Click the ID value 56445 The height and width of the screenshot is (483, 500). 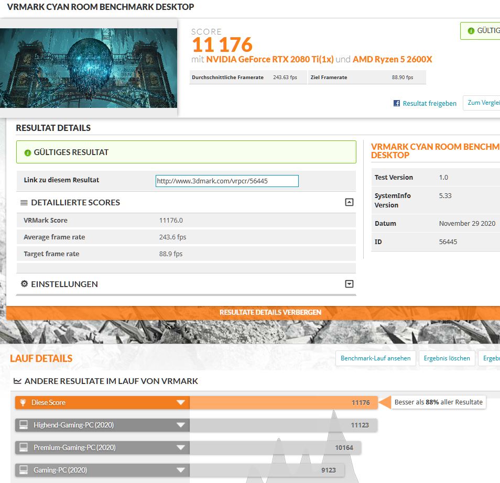tap(448, 242)
